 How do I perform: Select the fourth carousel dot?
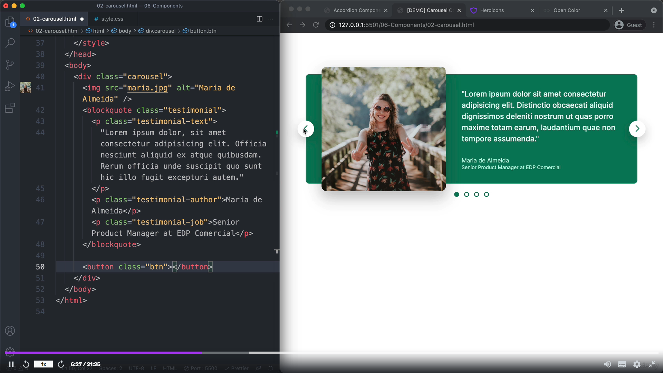tap(486, 194)
